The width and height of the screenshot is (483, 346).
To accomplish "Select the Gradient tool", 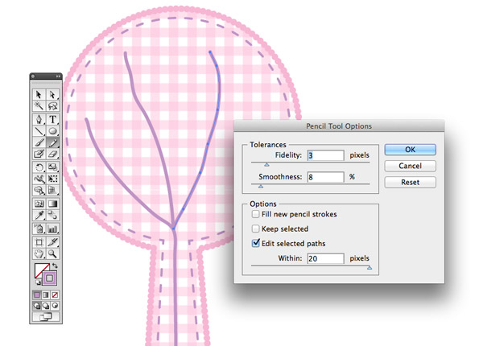I will [x=52, y=204].
